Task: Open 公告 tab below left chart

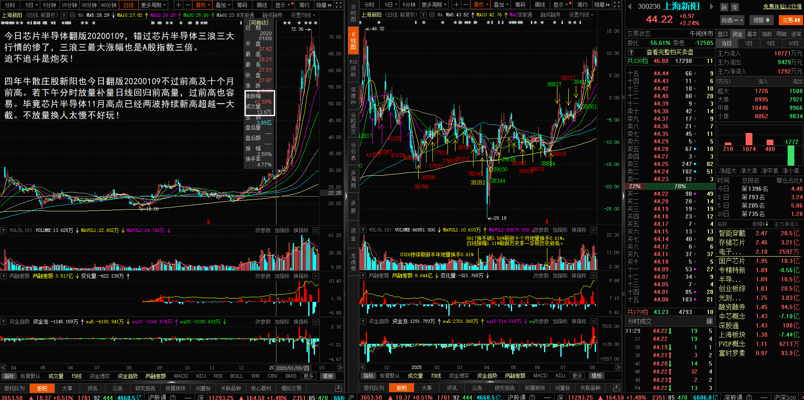Action: click(118, 388)
